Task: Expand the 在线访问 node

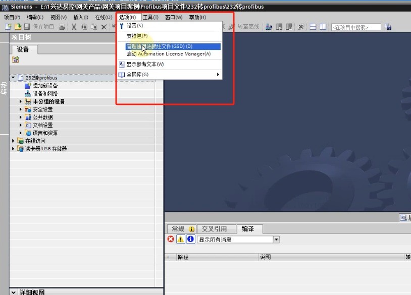Action: coord(13,141)
